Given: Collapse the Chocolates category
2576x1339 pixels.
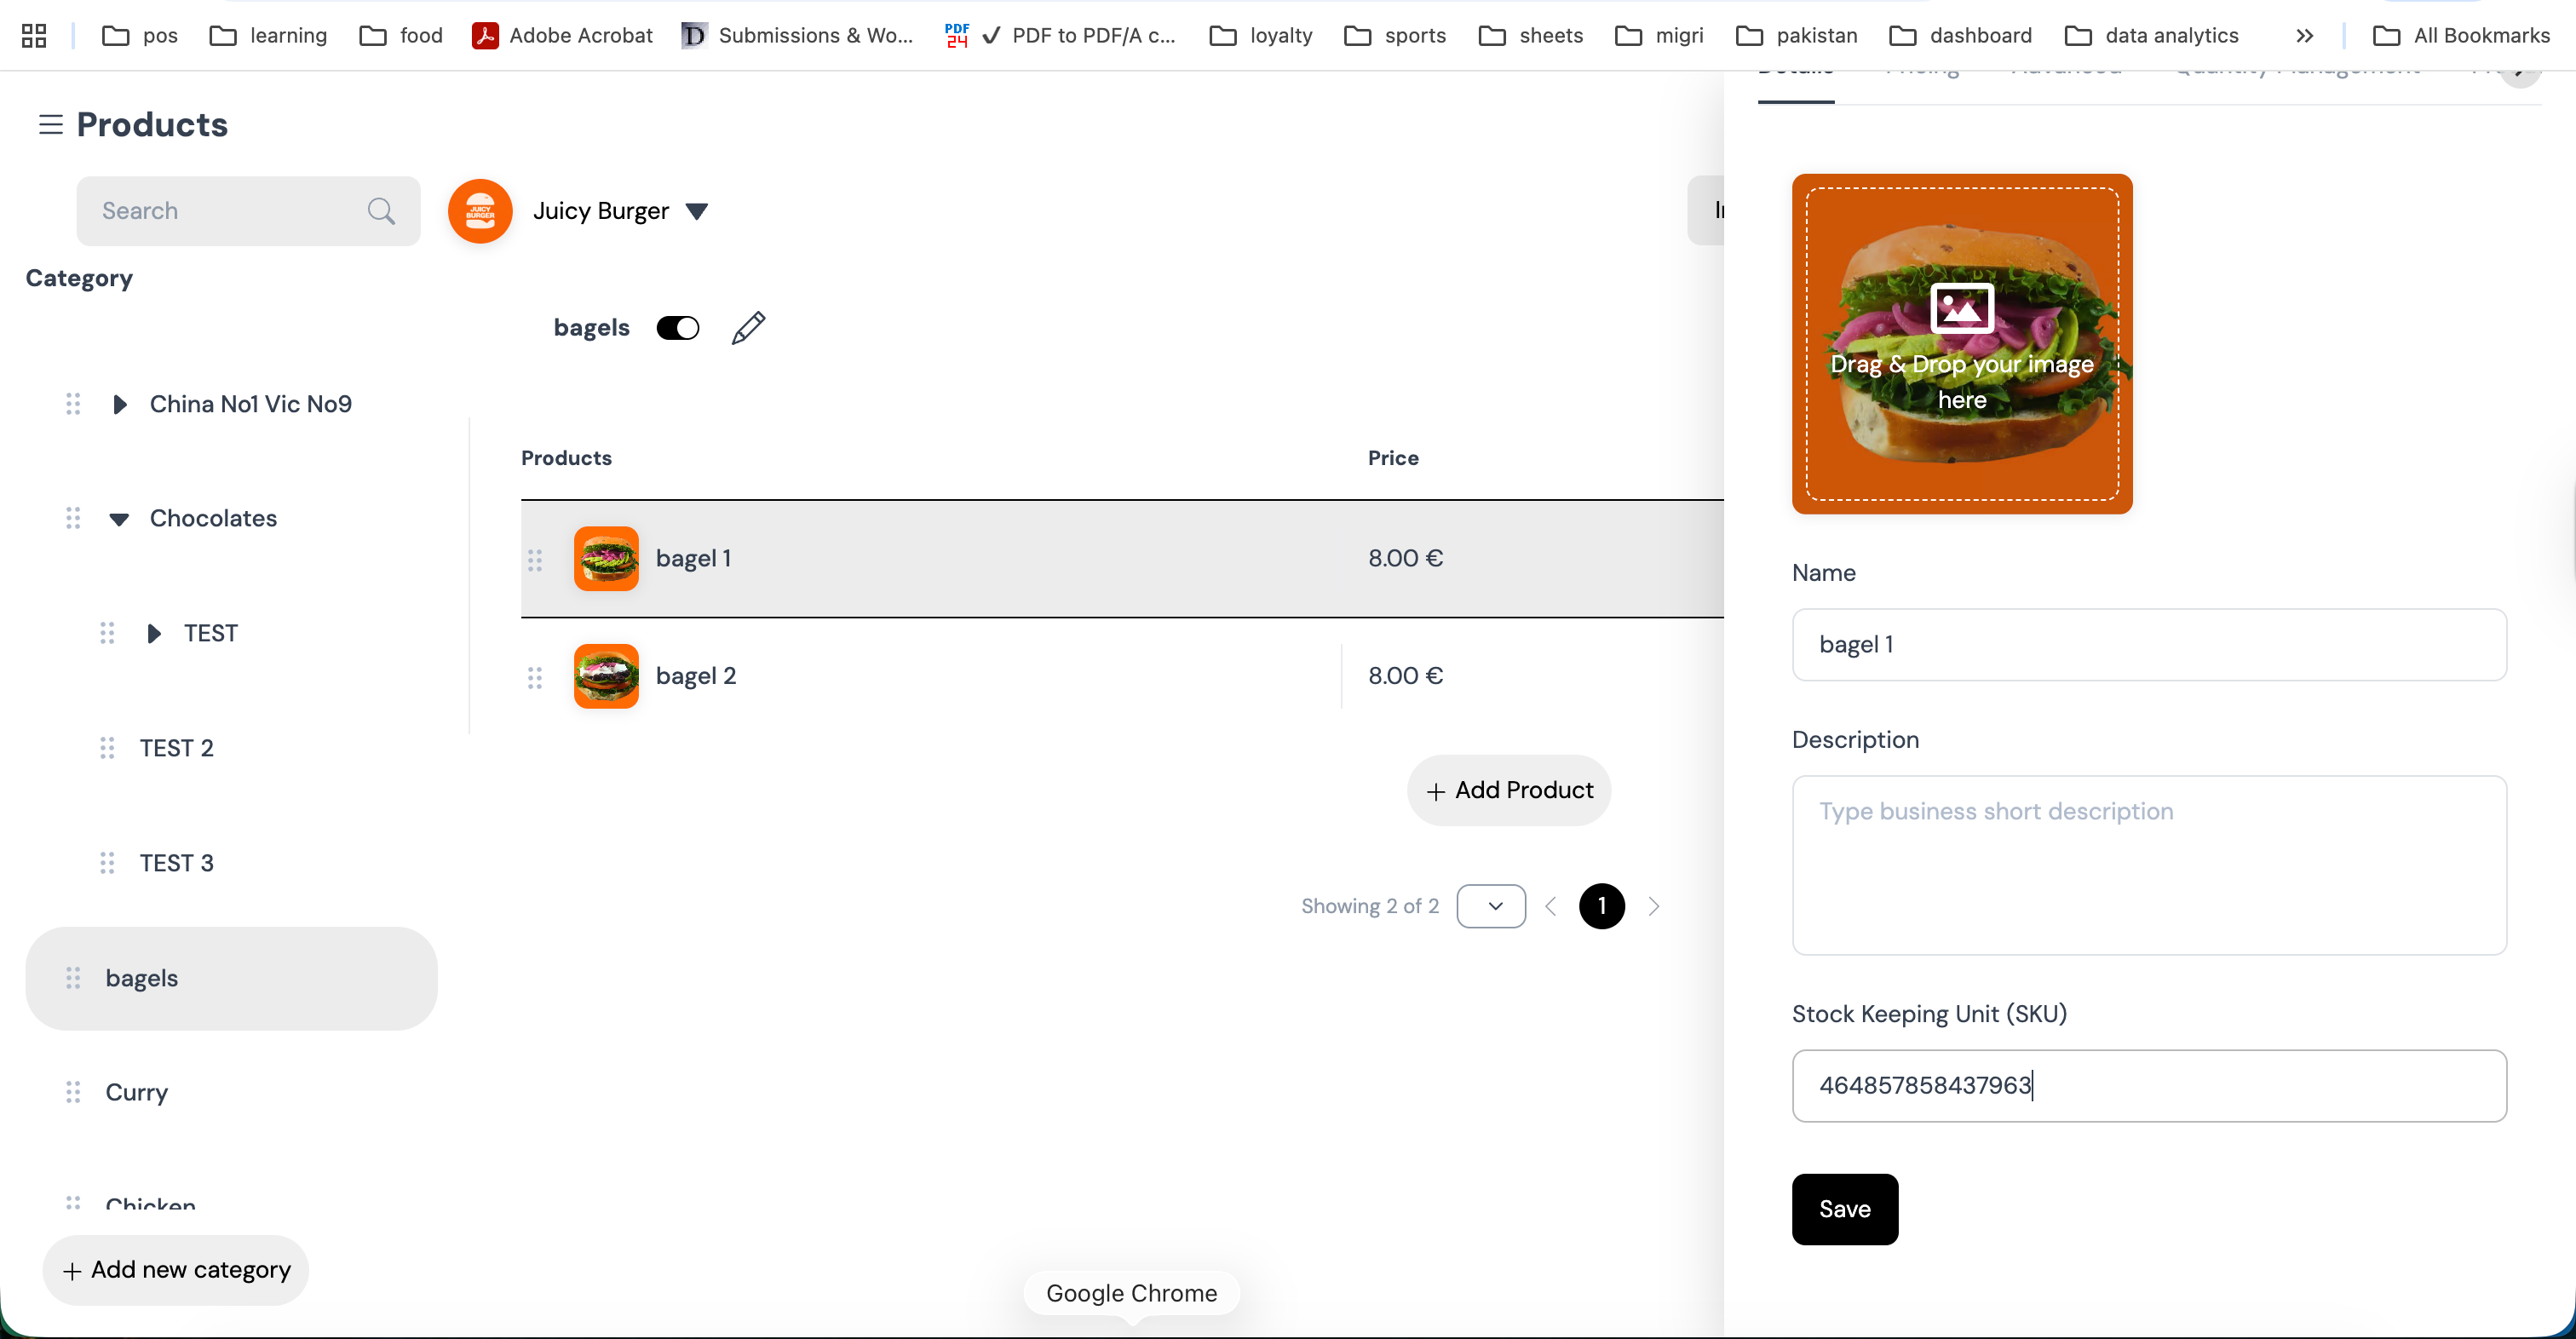Looking at the screenshot, I should click(119, 519).
